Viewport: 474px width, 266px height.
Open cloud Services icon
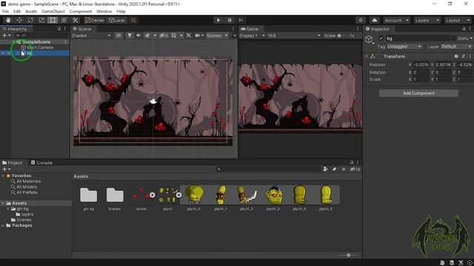pyautogui.click(x=374, y=20)
